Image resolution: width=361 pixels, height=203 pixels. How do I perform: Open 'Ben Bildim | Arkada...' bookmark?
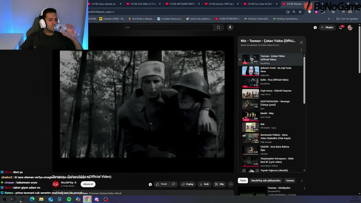[141, 19]
